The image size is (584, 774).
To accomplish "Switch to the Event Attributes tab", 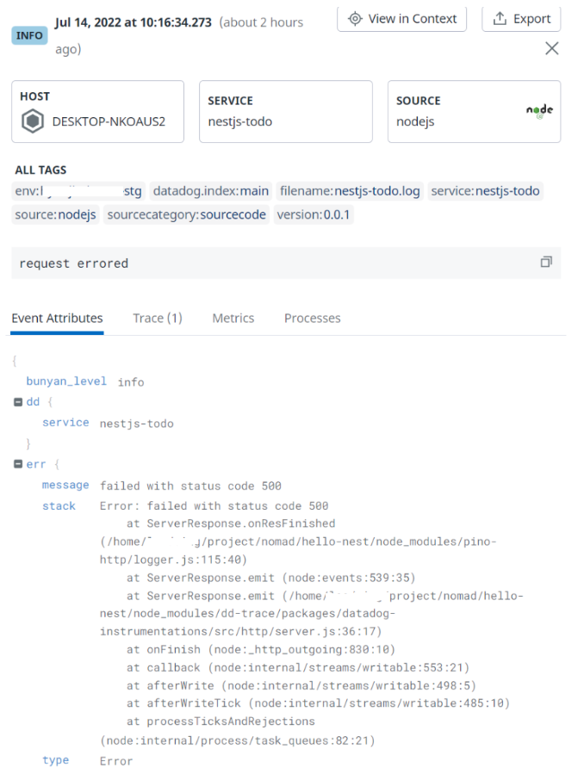I will click(x=57, y=319).
